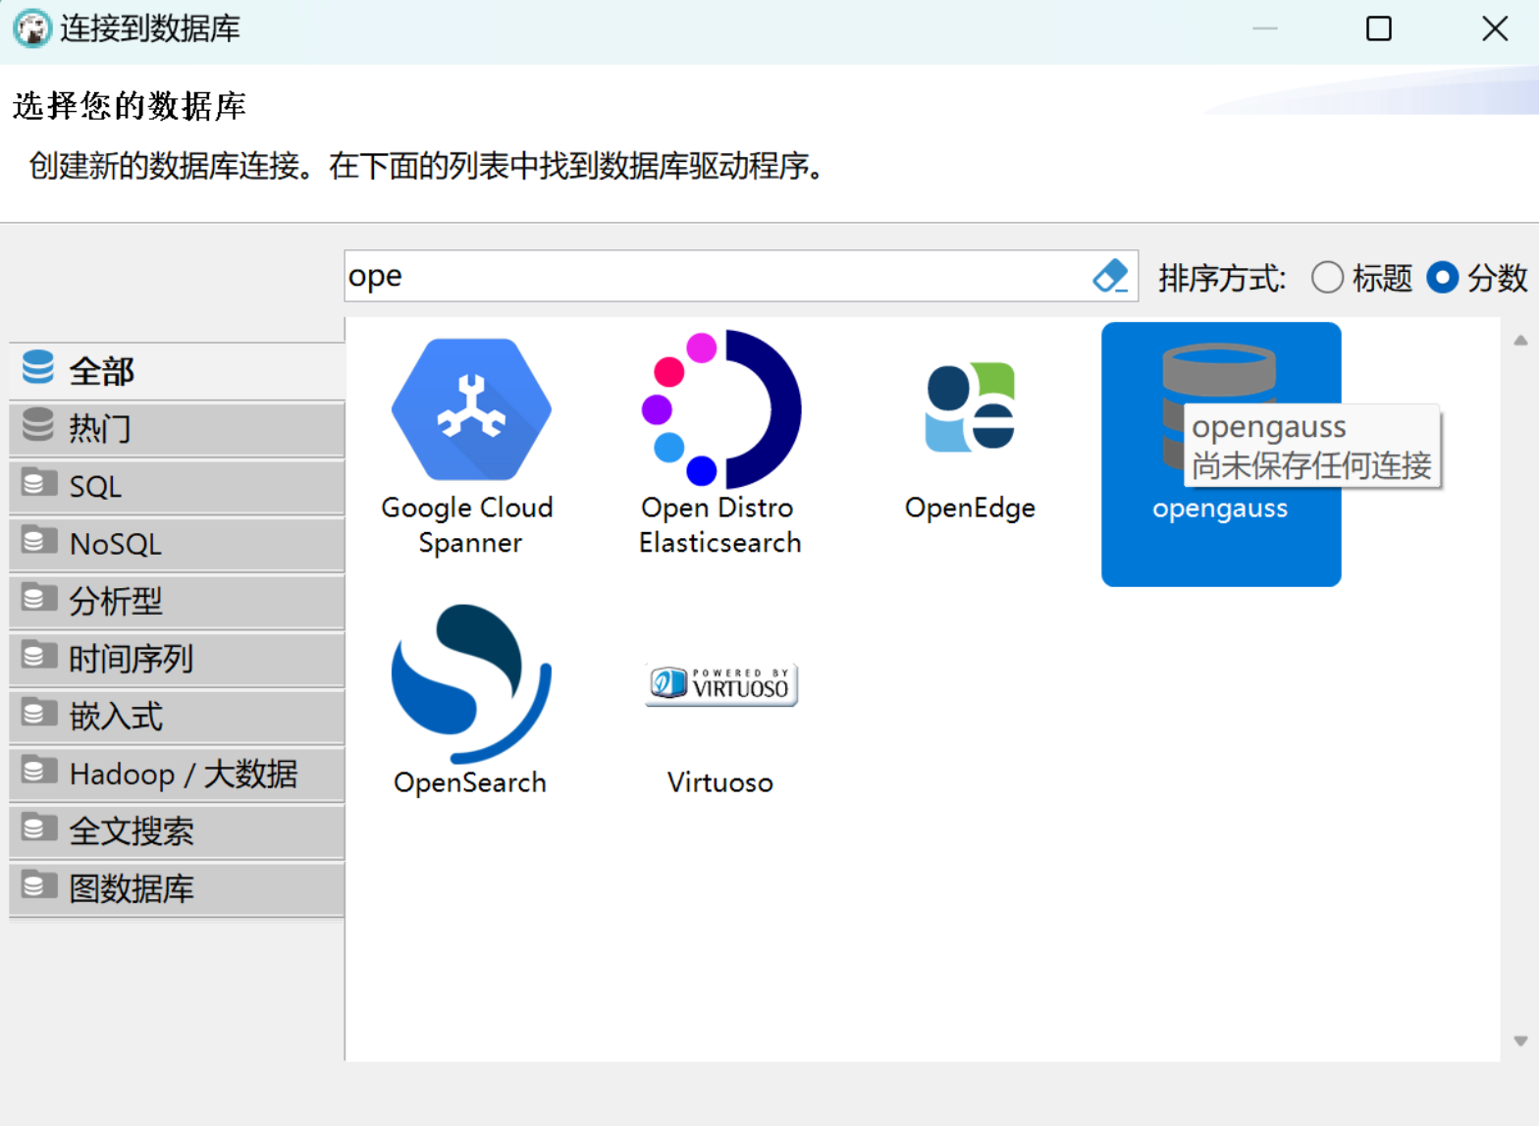Close the 连接到数据库 dialog
Image resolution: width=1540 pixels, height=1126 pixels.
[1495, 28]
